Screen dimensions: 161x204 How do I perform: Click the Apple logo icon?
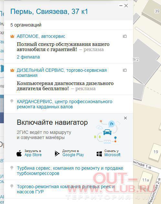point(19,153)
